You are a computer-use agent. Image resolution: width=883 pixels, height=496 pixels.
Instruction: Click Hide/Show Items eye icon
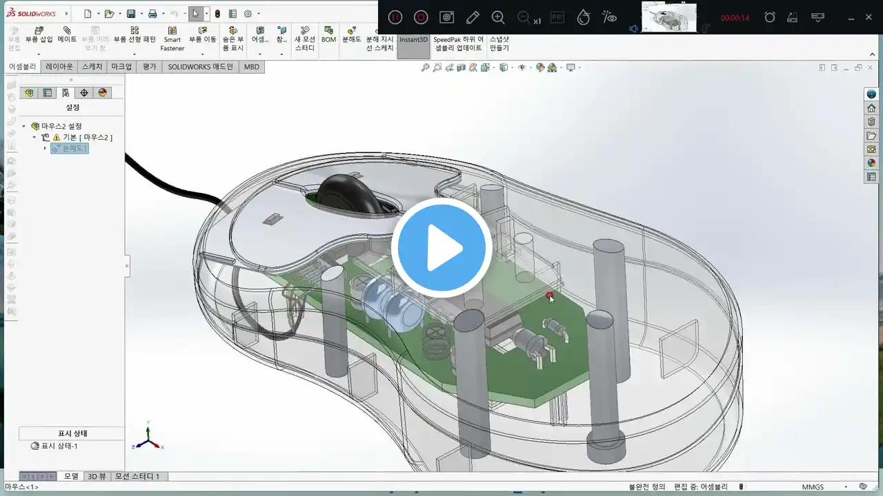point(522,68)
